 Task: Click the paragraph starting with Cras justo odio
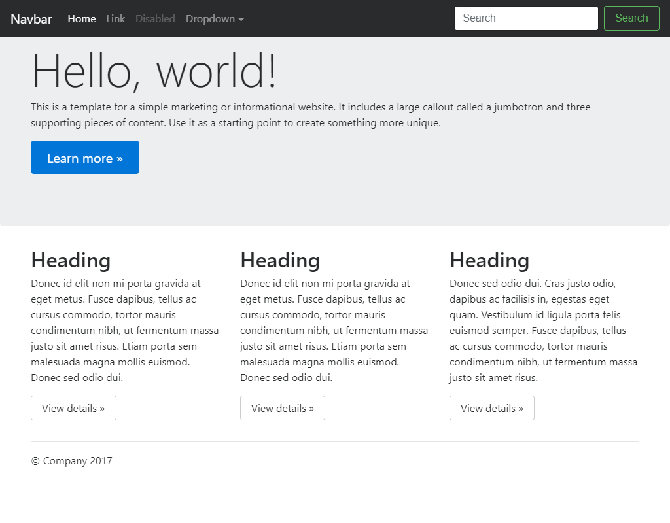pos(543,331)
